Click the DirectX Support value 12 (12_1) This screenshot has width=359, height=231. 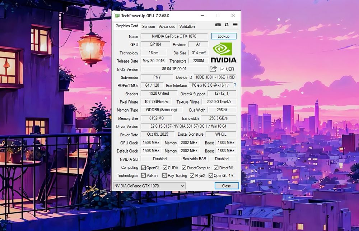[222, 93]
